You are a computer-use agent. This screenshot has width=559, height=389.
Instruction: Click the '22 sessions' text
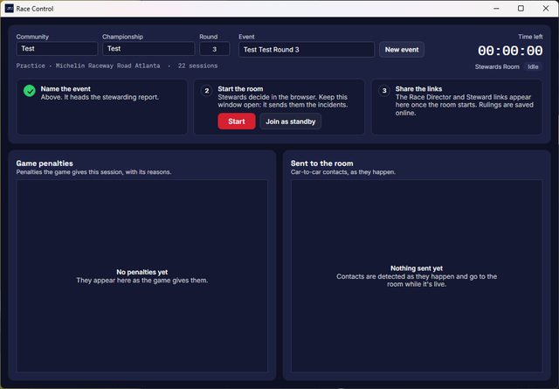[198, 66]
